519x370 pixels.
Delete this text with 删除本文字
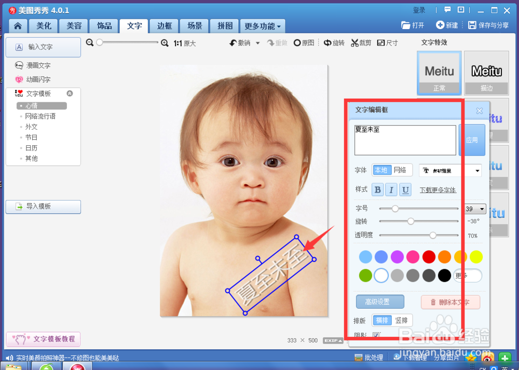pyautogui.click(x=450, y=302)
